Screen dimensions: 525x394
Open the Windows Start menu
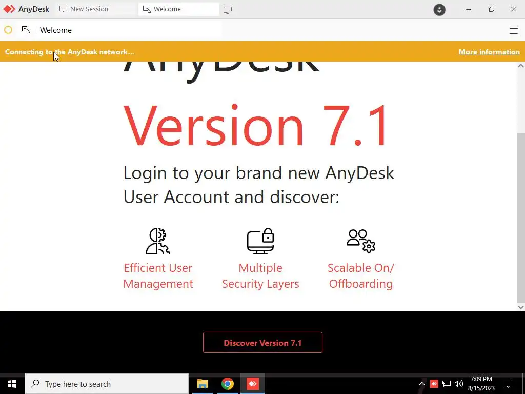click(12, 384)
